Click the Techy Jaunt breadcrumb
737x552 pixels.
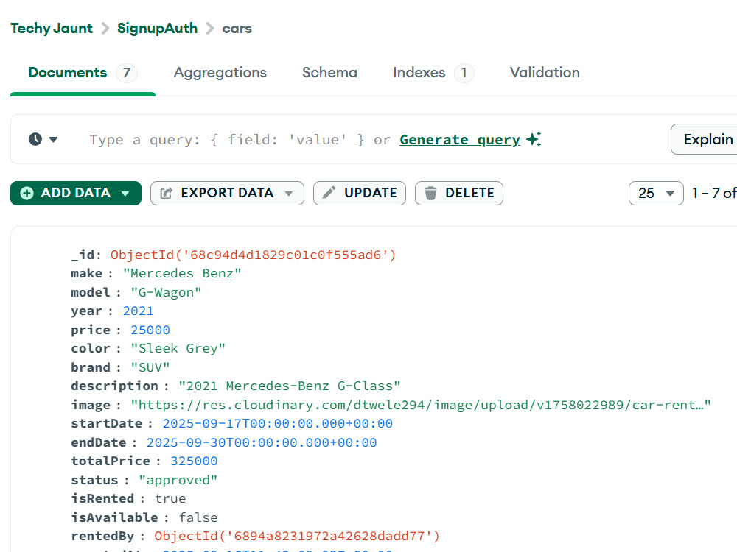(52, 29)
